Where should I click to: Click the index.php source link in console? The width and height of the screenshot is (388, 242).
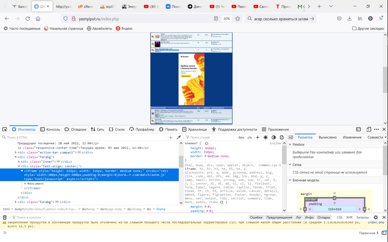point(376,222)
